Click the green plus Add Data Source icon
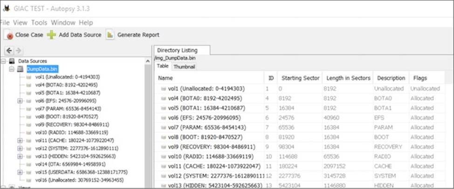Screen dimensions: 454x189 (x=51, y=35)
